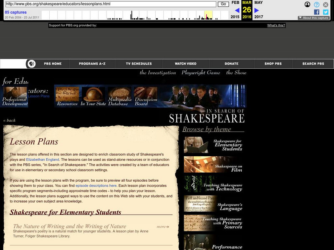
Task: Open Professional Development thumbnail
Action: click(x=15, y=97)
